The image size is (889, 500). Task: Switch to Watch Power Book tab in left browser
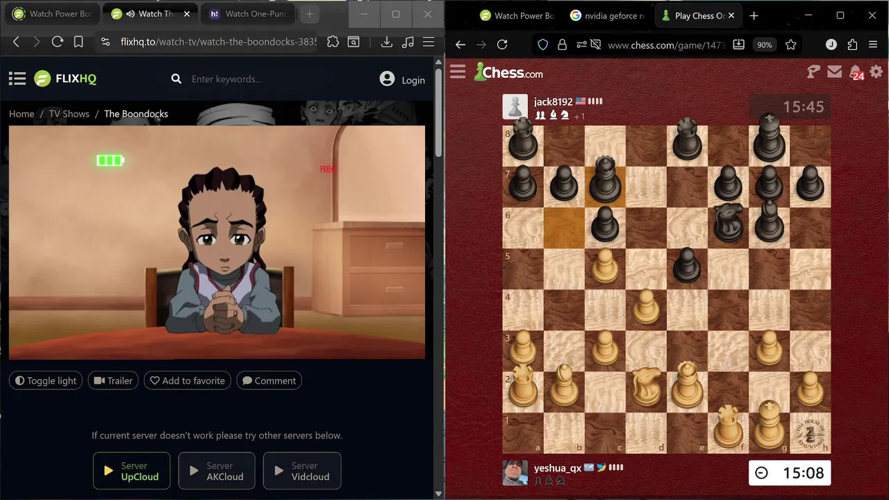(x=53, y=14)
